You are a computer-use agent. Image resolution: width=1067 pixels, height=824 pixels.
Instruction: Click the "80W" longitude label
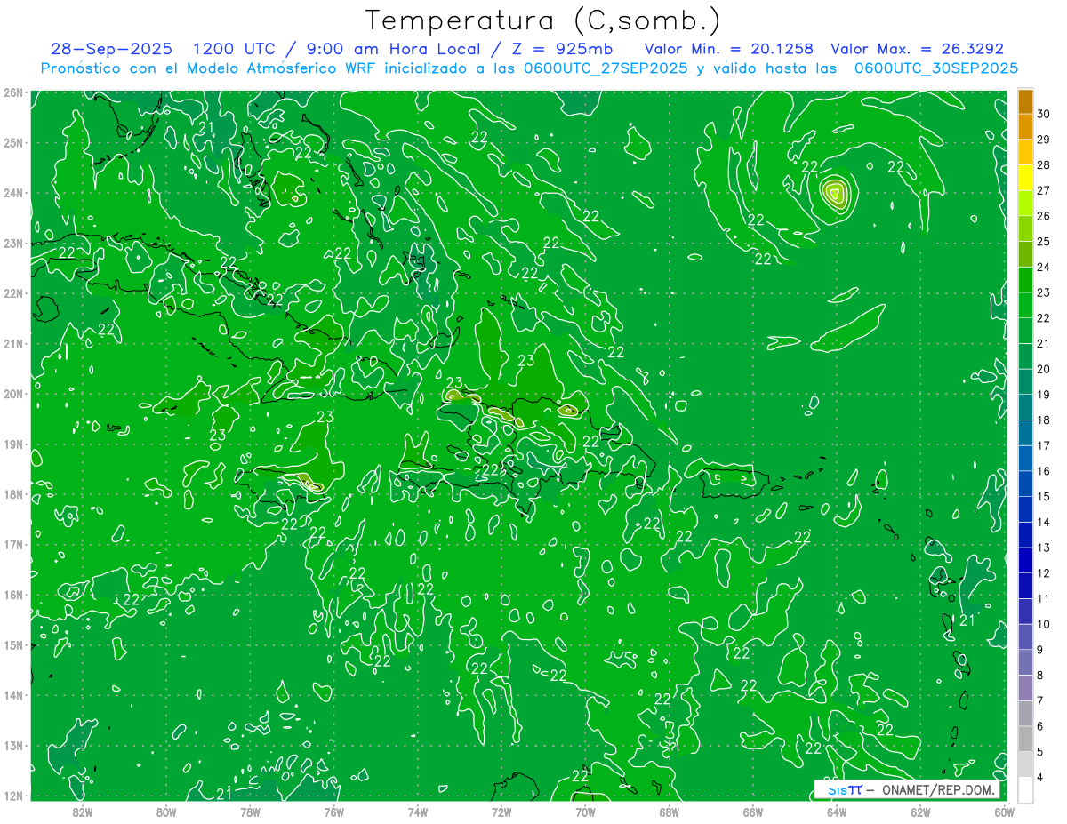166,812
